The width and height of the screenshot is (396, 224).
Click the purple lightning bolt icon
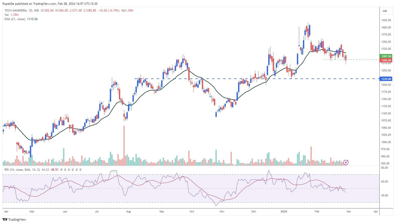click(x=346, y=162)
